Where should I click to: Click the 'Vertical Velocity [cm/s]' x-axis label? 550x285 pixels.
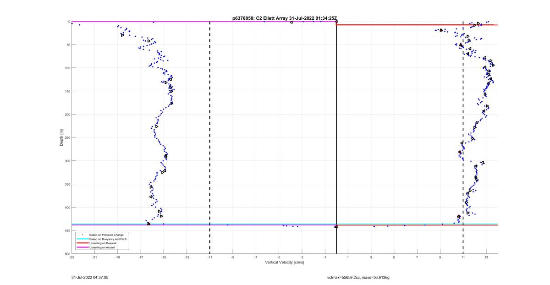285,263
